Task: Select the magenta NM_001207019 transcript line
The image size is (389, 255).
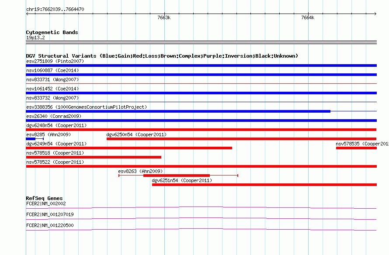Action: pyautogui.click(x=201, y=219)
